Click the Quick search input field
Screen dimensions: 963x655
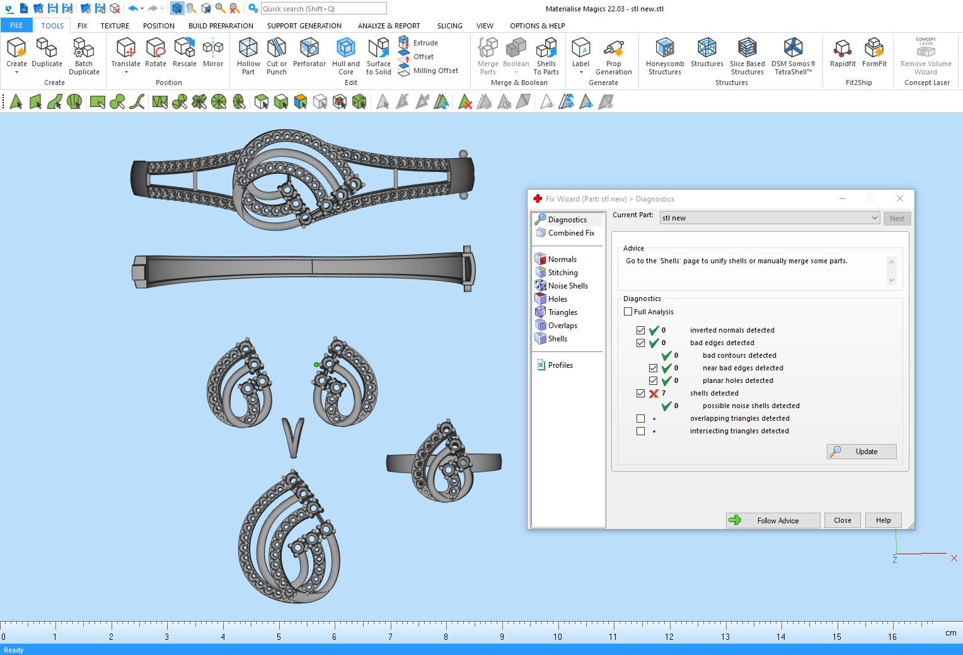pyautogui.click(x=323, y=9)
